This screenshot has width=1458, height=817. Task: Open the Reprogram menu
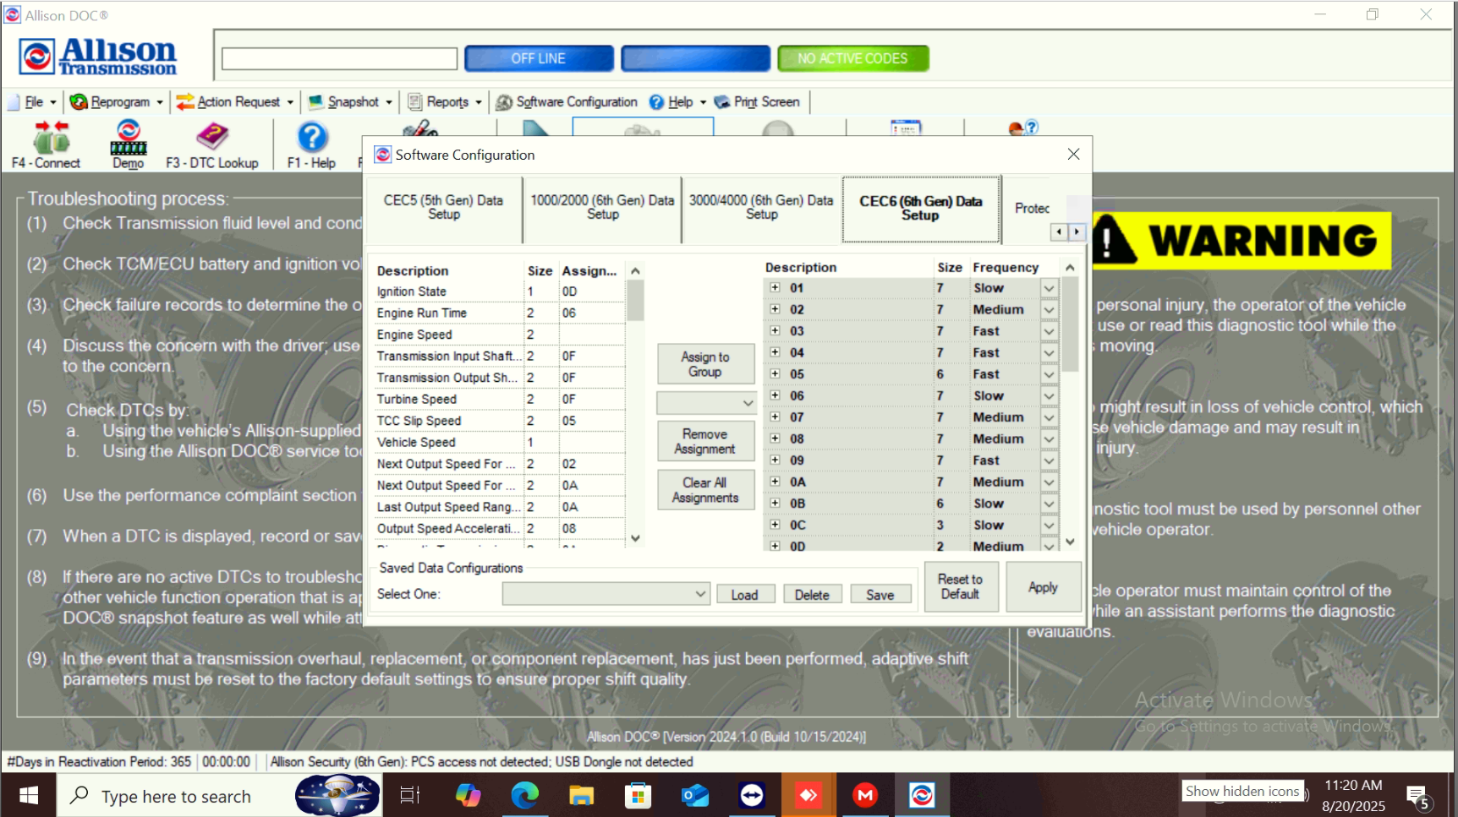tap(117, 102)
